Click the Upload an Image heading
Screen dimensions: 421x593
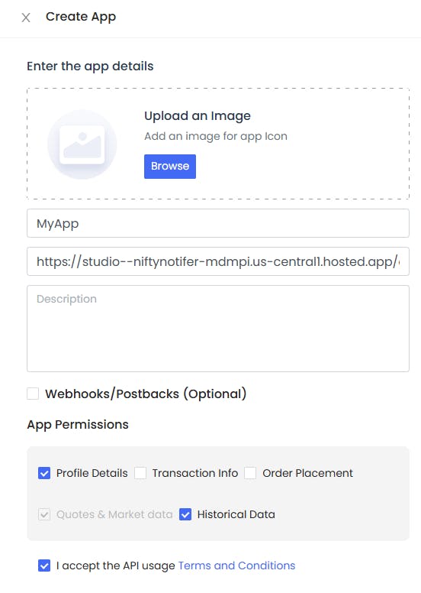point(198,115)
